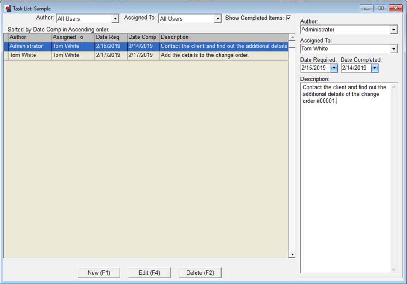Image resolution: width=407 pixels, height=284 pixels.
Task: Click the Delete (F2) button
Action: [x=199, y=272]
